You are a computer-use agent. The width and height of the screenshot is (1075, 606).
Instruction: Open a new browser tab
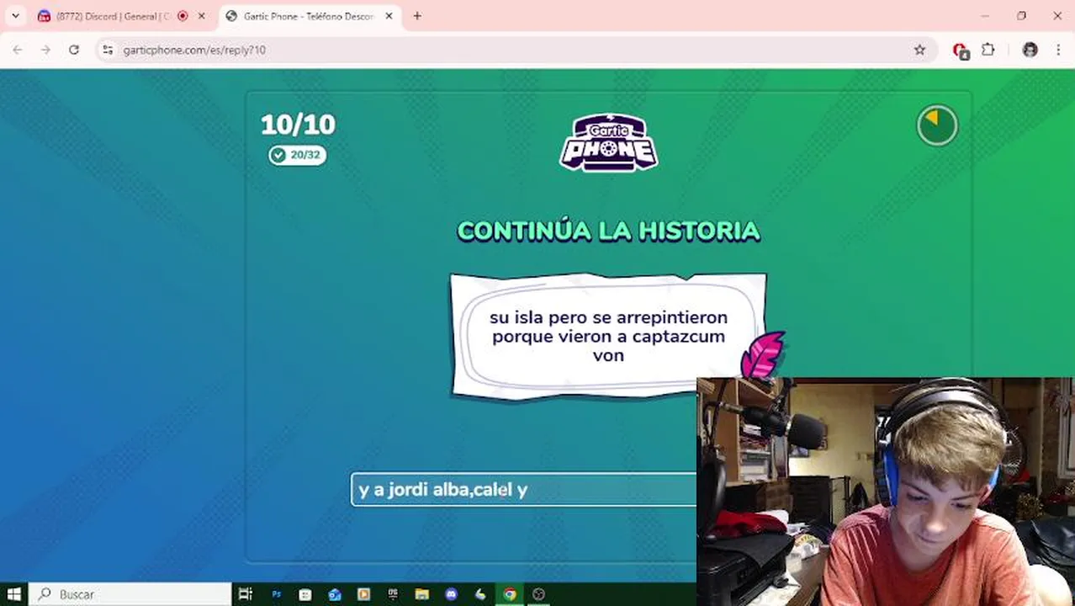417,16
